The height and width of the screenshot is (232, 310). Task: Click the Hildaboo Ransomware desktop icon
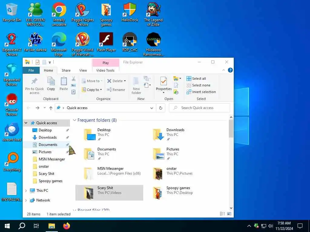(153, 44)
